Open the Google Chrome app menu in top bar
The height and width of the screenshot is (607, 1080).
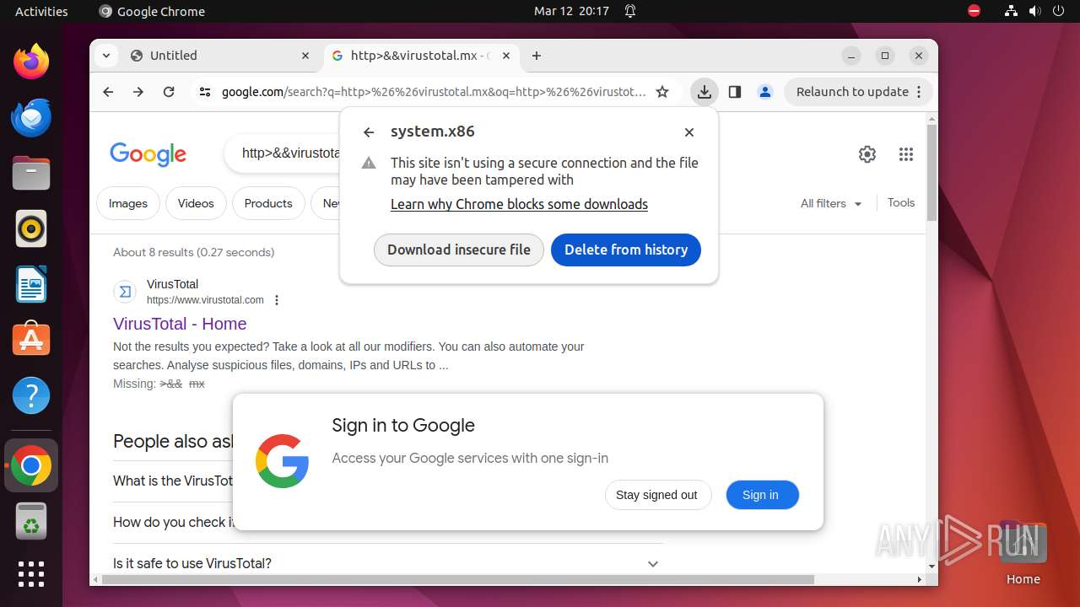pyautogui.click(x=152, y=11)
